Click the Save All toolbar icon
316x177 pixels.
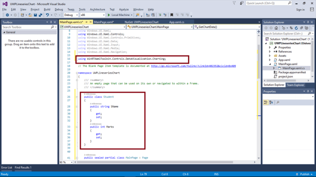tap(40, 15)
